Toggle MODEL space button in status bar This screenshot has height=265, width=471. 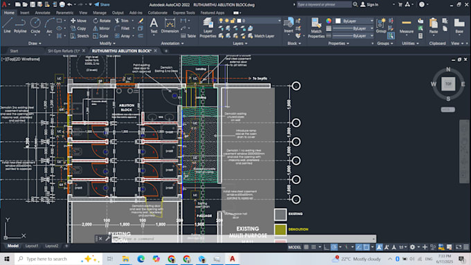click(294, 247)
